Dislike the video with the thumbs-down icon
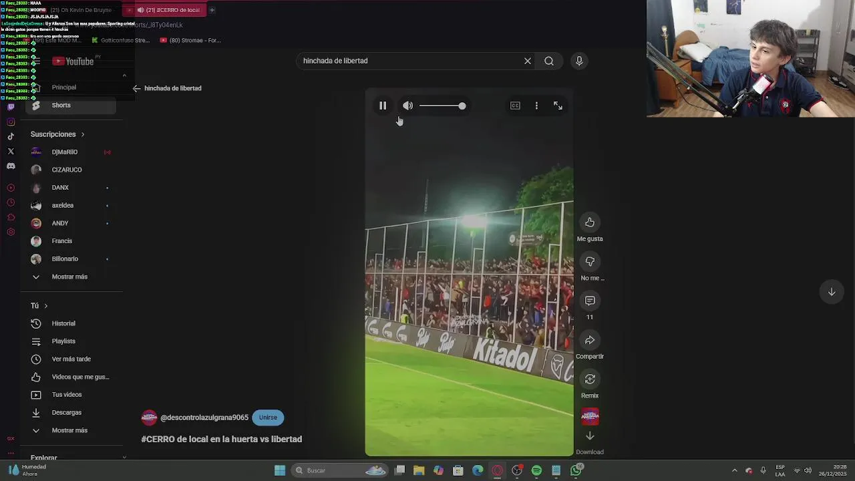The width and height of the screenshot is (855, 481). (x=590, y=262)
